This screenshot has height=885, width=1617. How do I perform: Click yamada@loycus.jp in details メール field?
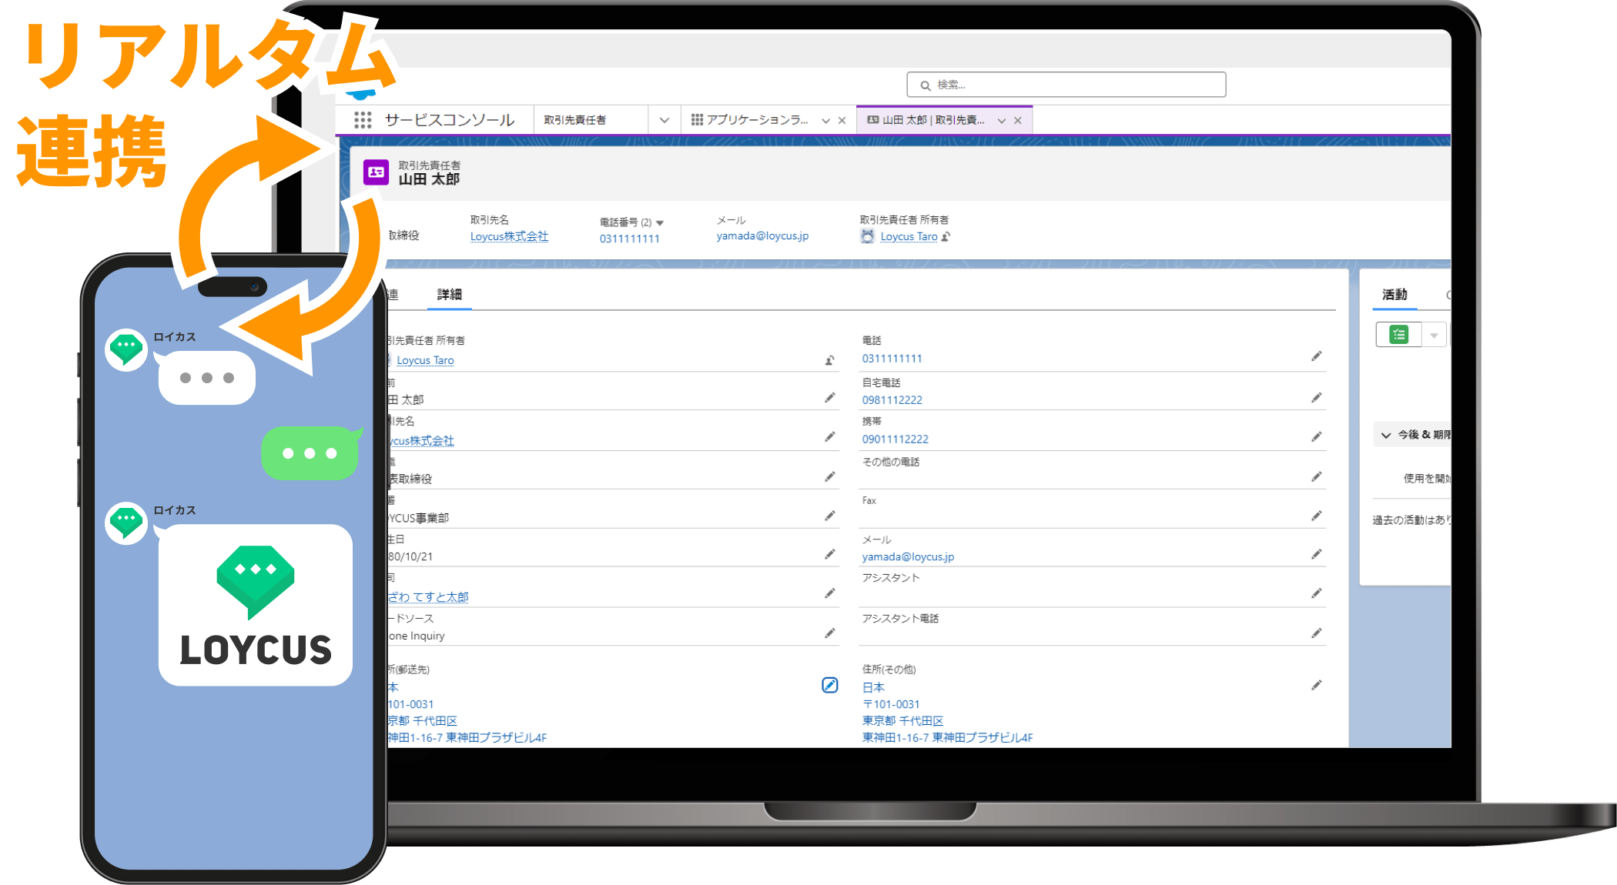coord(908,556)
